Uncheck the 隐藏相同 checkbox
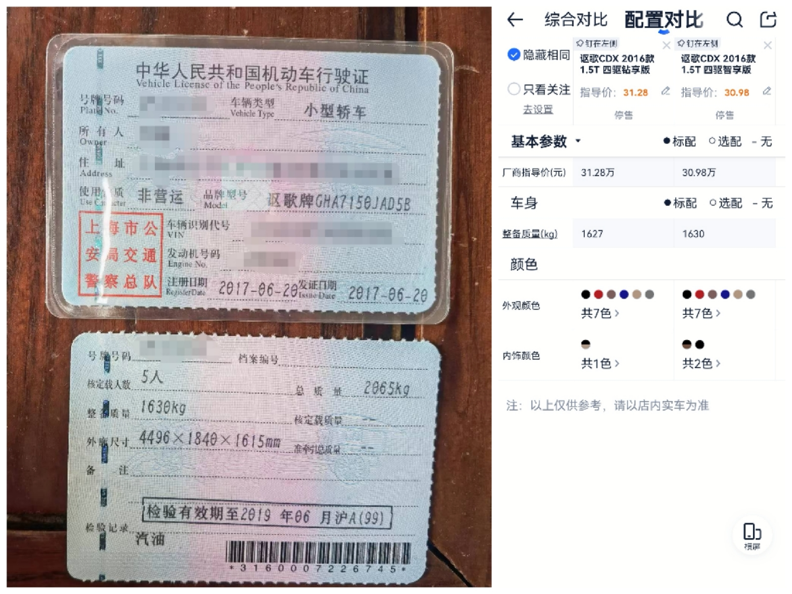Viewport: 792px width, 594px height. (514, 54)
